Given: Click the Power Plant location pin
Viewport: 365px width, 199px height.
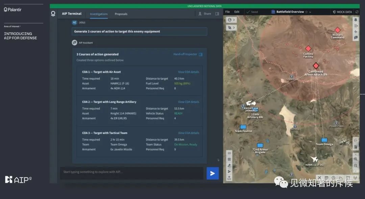Looking at the screenshot, I should [x=336, y=123].
